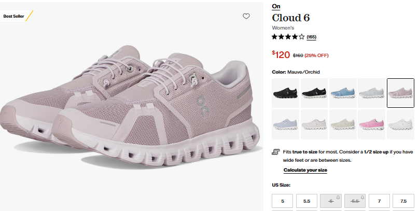Viewport: 419px width, 211px height.
Task: Click the Best Seller badge
Action: tap(16, 16)
